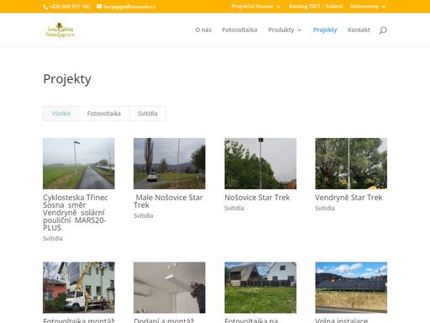The width and height of the screenshot is (430, 323).
Task: Filter projects by Fotovoltaika tab
Action: click(x=104, y=114)
